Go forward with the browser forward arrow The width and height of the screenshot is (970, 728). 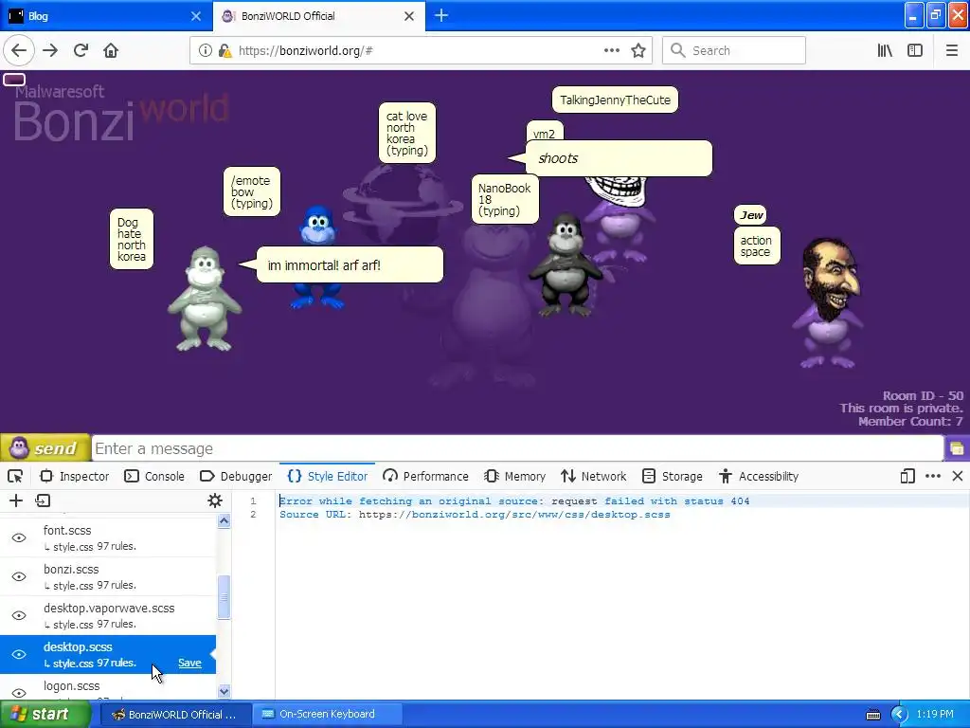(x=50, y=50)
